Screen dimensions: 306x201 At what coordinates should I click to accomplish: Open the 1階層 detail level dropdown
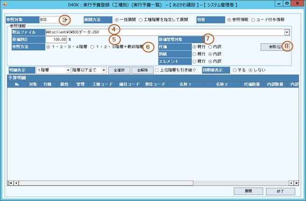tap(68, 70)
